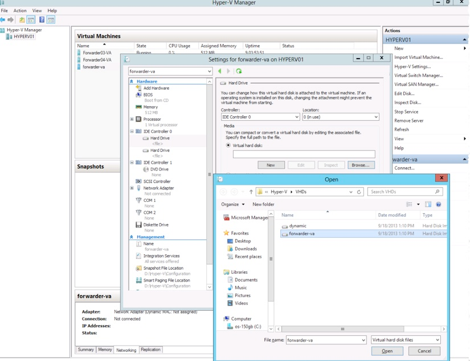Click the Search VHDs field
Viewport: 470px width, 361px height.
click(405, 192)
